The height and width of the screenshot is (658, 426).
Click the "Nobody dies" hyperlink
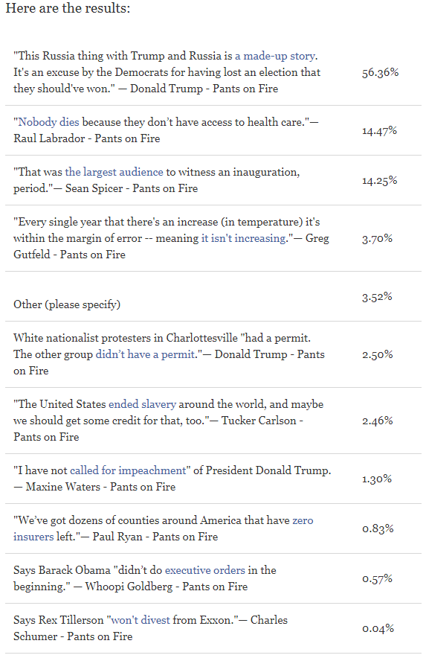pos(48,122)
